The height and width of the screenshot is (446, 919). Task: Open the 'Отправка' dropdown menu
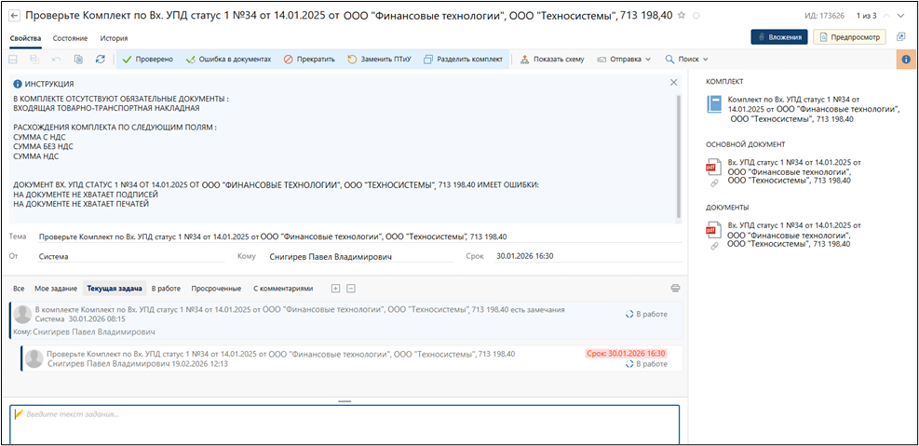(624, 59)
